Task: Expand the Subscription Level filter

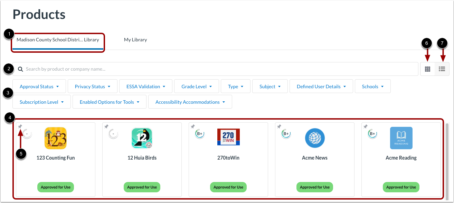Action: pyautogui.click(x=41, y=102)
